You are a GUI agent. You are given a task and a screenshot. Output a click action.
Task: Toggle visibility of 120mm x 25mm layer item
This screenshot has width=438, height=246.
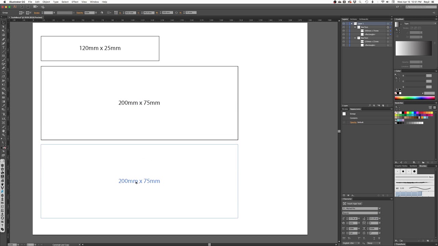pos(344,41)
